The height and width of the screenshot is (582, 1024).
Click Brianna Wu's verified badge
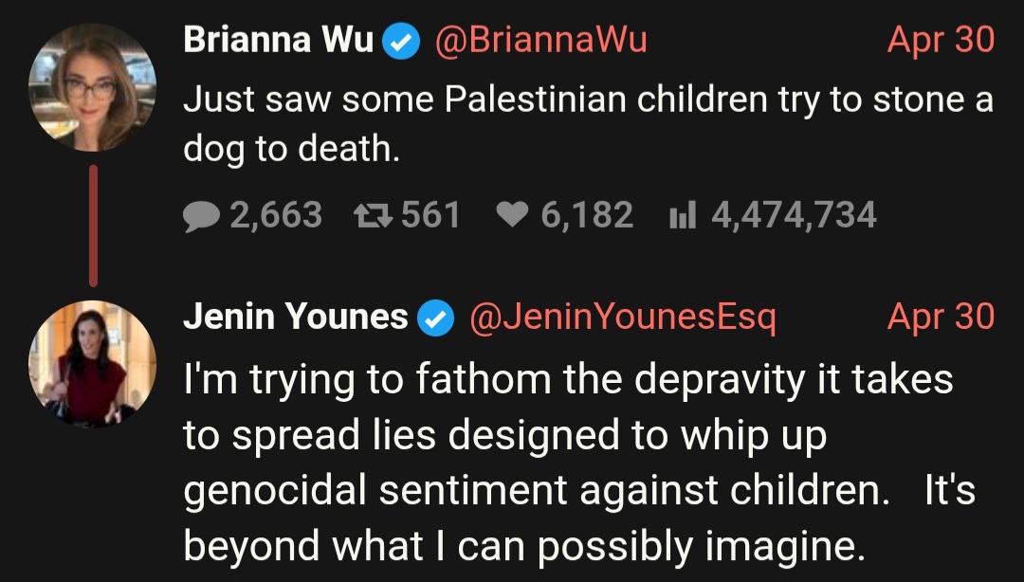[401, 41]
